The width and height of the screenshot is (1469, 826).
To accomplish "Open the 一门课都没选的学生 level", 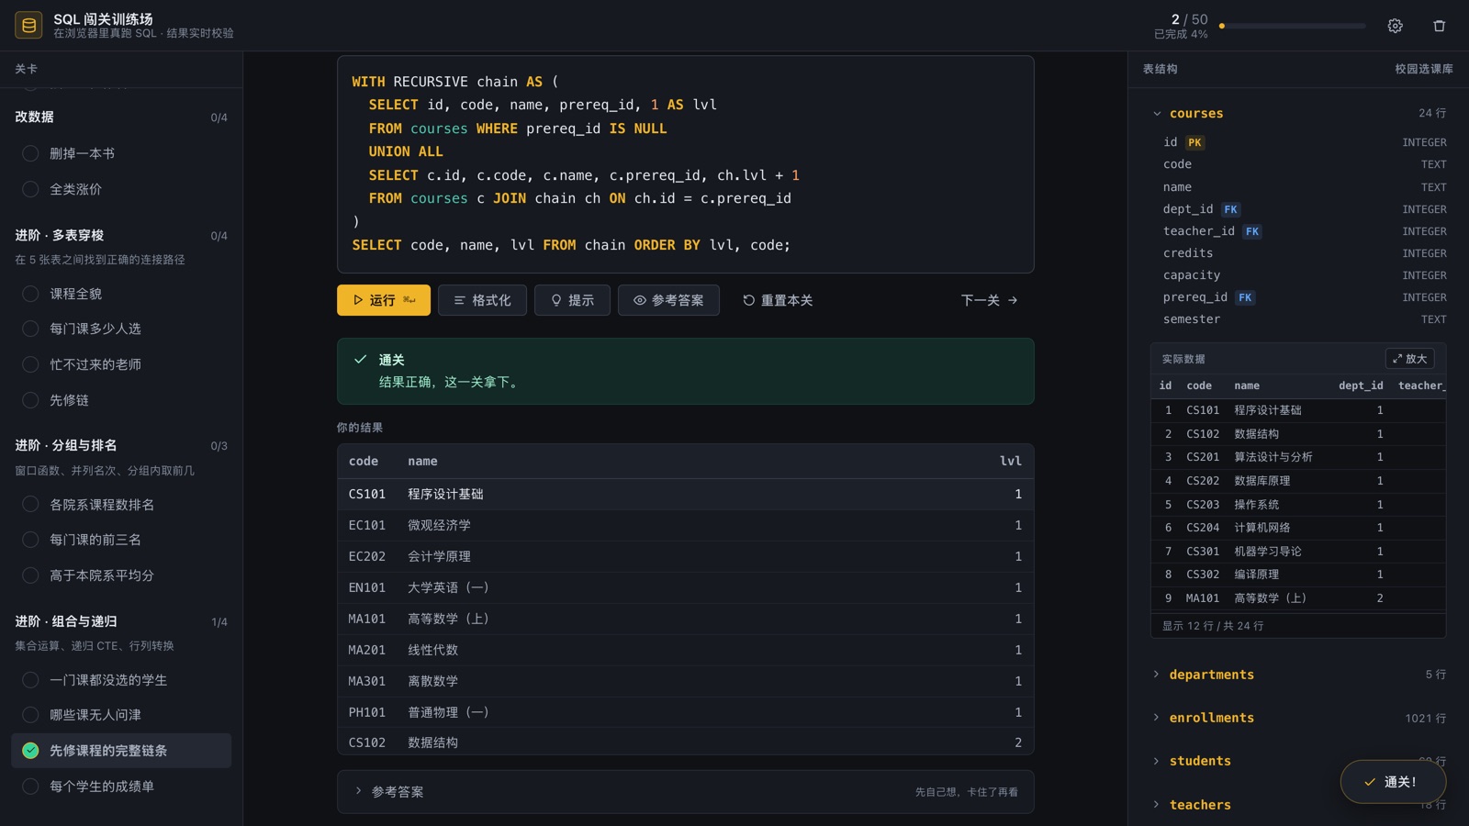I will [x=121, y=680].
